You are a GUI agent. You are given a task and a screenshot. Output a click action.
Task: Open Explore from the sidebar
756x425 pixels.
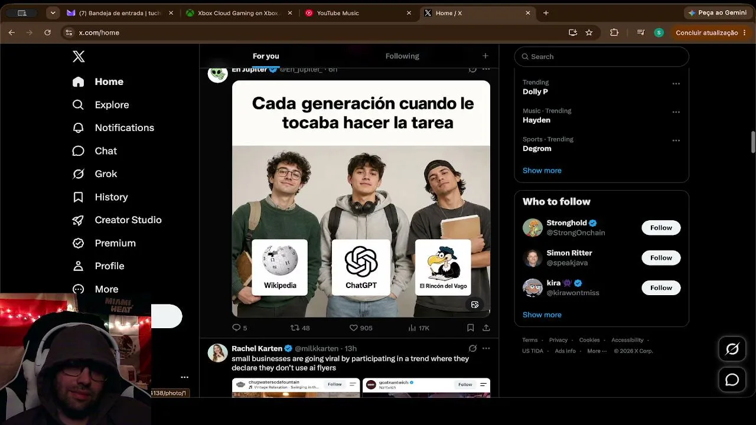click(x=100, y=105)
